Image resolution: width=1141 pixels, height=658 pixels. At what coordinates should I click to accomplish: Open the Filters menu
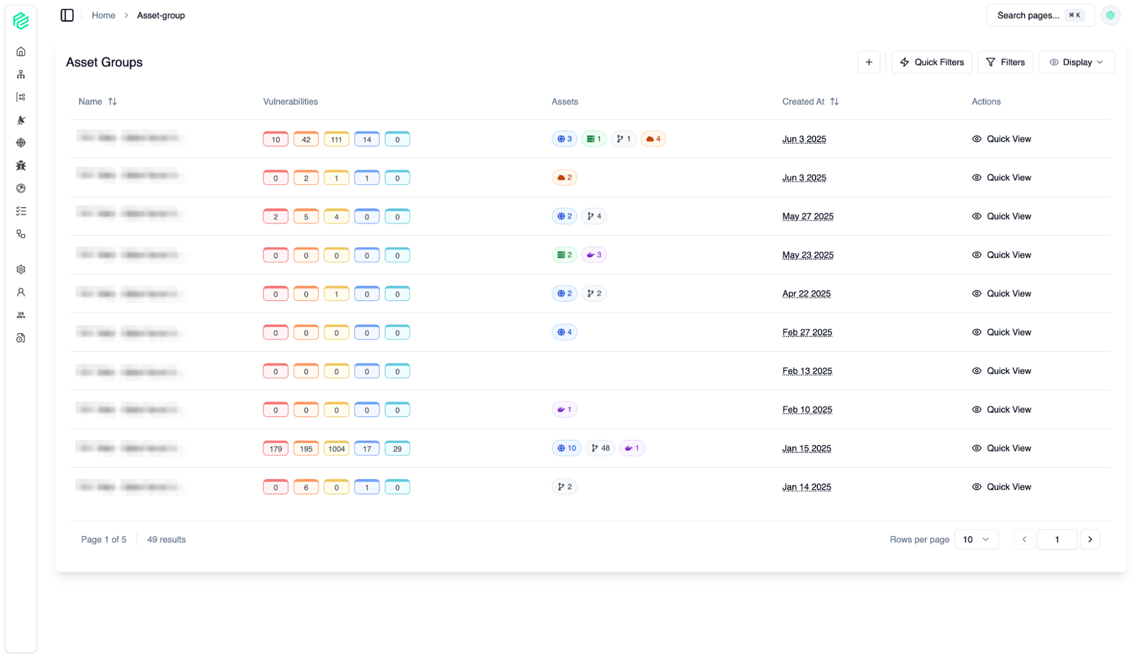1005,62
